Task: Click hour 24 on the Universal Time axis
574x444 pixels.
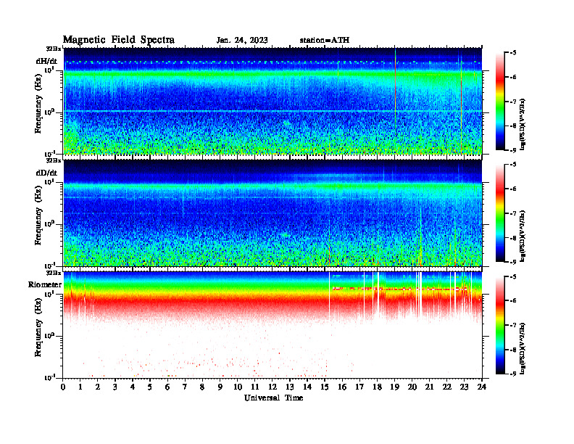Action: pos(482,387)
